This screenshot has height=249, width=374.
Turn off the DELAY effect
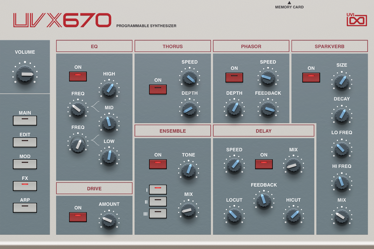pos(264,164)
